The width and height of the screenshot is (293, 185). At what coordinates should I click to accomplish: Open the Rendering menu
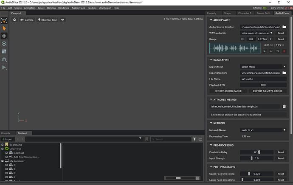[x=64, y=8]
